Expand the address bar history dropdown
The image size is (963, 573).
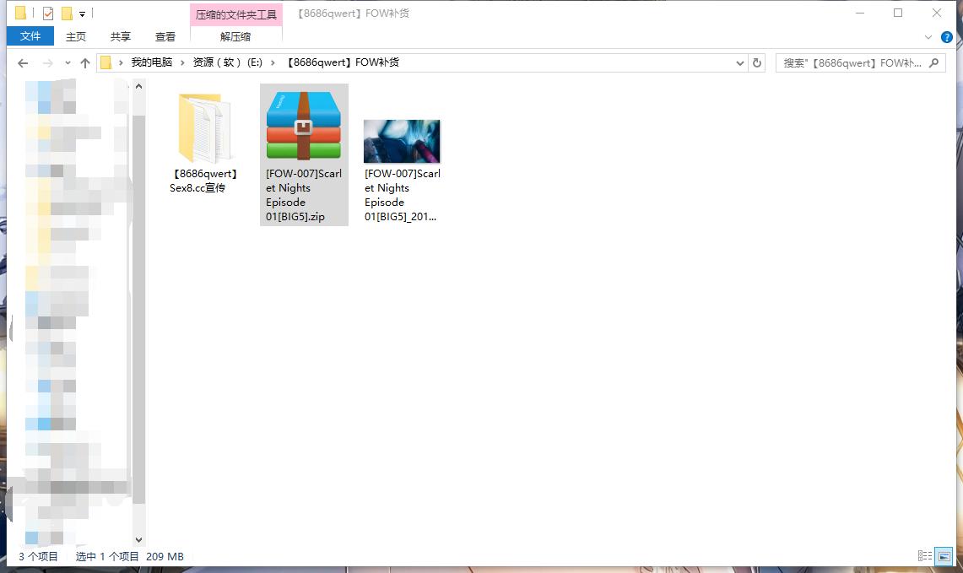(740, 63)
